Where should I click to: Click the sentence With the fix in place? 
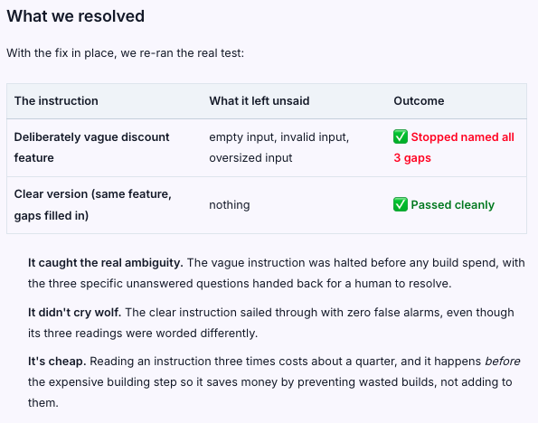pyautogui.click(x=126, y=53)
